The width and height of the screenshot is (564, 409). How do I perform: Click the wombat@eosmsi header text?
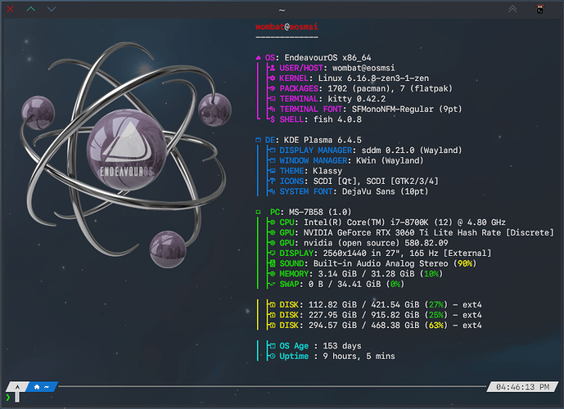tap(287, 26)
